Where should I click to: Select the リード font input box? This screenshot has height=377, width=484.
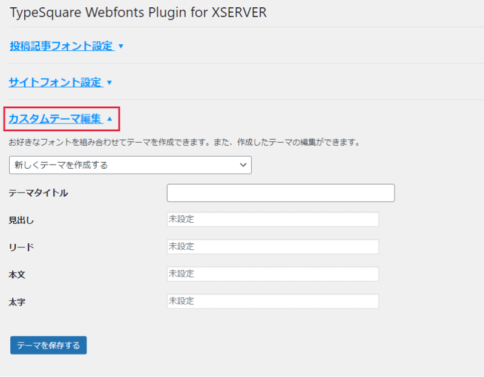[x=272, y=247]
